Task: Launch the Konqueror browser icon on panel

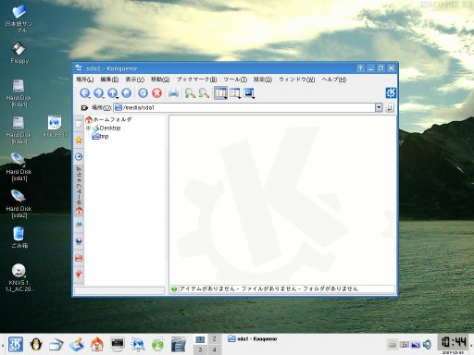Action: (x=138, y=344)
